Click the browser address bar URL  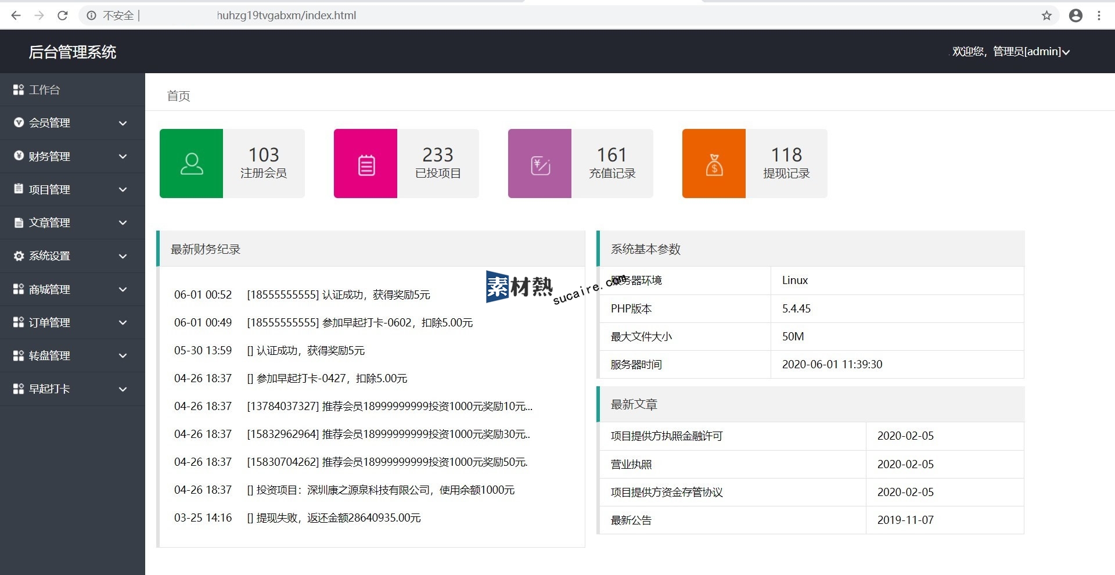pyautogui.click(x=286, y=16)
